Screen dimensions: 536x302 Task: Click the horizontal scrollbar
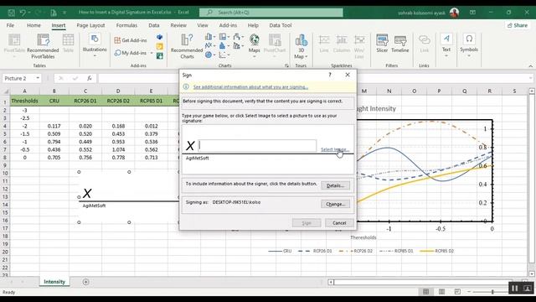coord(424,282)
